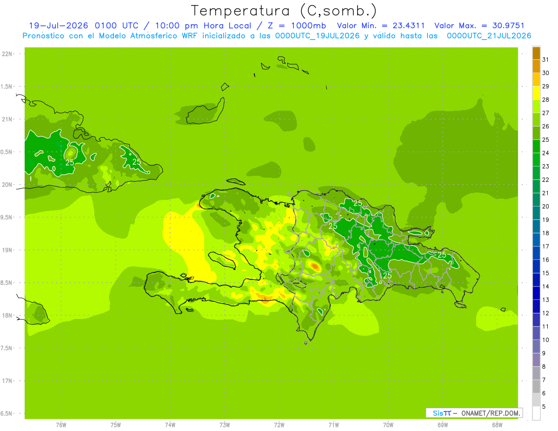The width and height of the screenshot is (558, 431).
Task: Click the '22N' latitude axis label
Action: (7, 54)
